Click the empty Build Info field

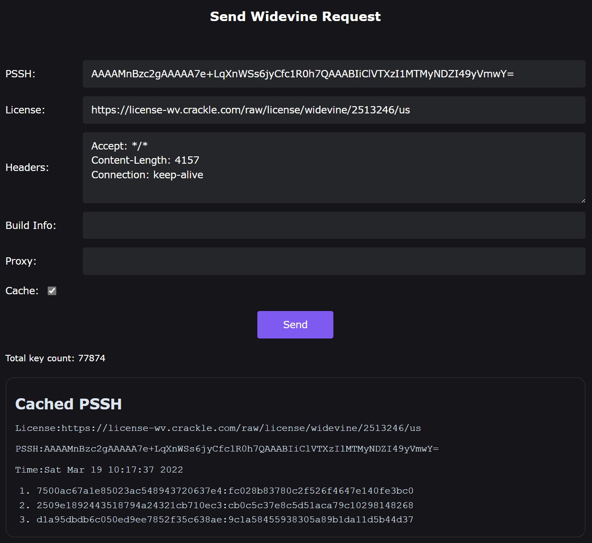(x=334, y=225)
